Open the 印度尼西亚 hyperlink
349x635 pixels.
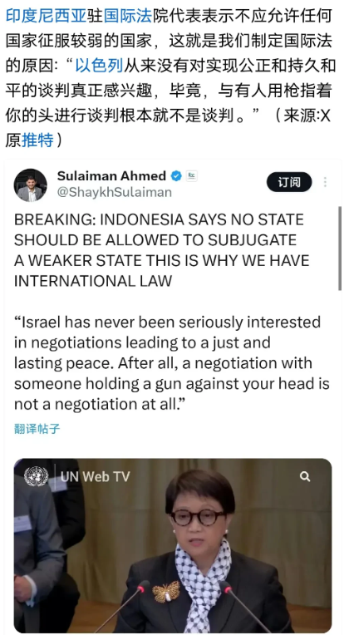[x=47, y=16]
